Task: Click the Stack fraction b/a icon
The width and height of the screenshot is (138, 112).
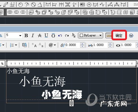Action: coord(74,35)
